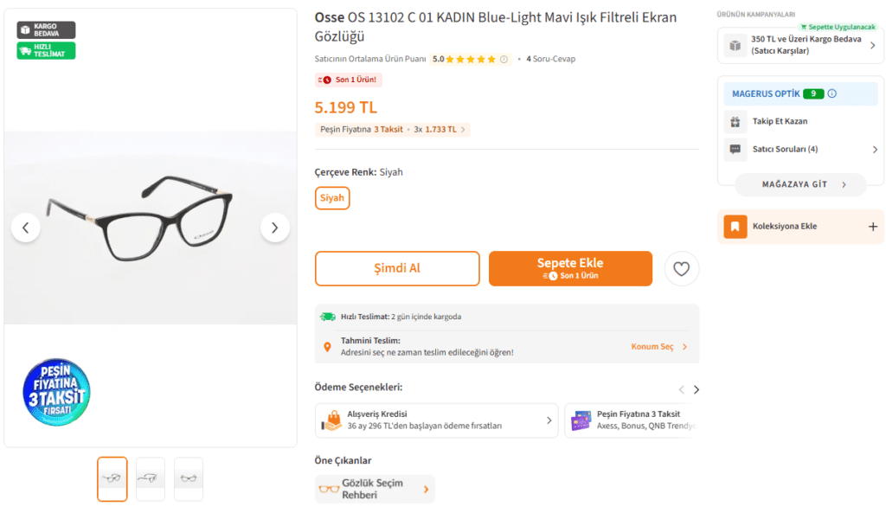Expand the free shipping campaign details
The image size is (886, 513).
[x=871, y=45]
